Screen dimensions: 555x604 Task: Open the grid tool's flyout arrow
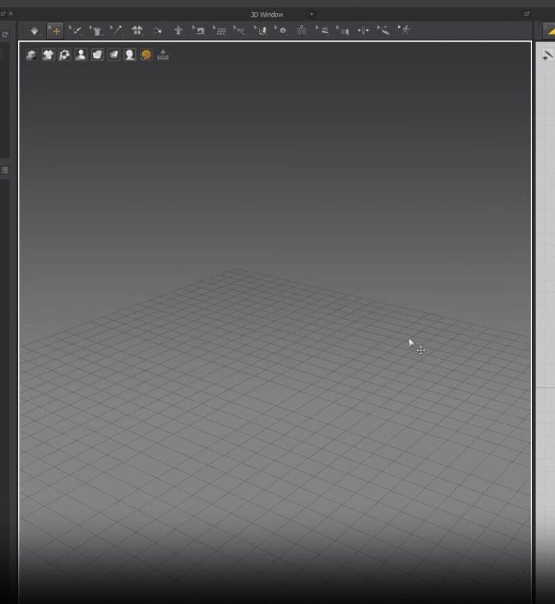[214, 26]
